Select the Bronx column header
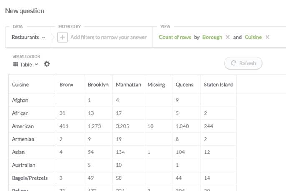286x191 pixels. point(66,85)
